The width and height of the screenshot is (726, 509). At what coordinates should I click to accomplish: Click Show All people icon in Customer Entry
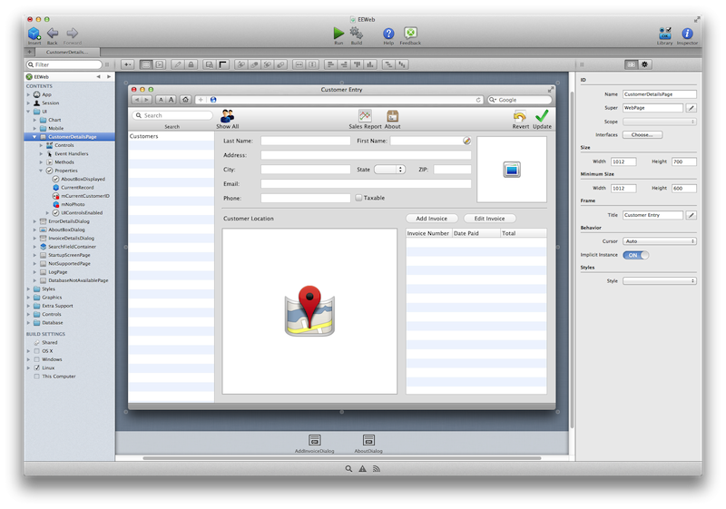point(228,116)
